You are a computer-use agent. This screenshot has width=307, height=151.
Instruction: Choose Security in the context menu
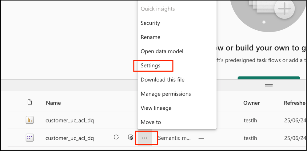coord(150,23)
